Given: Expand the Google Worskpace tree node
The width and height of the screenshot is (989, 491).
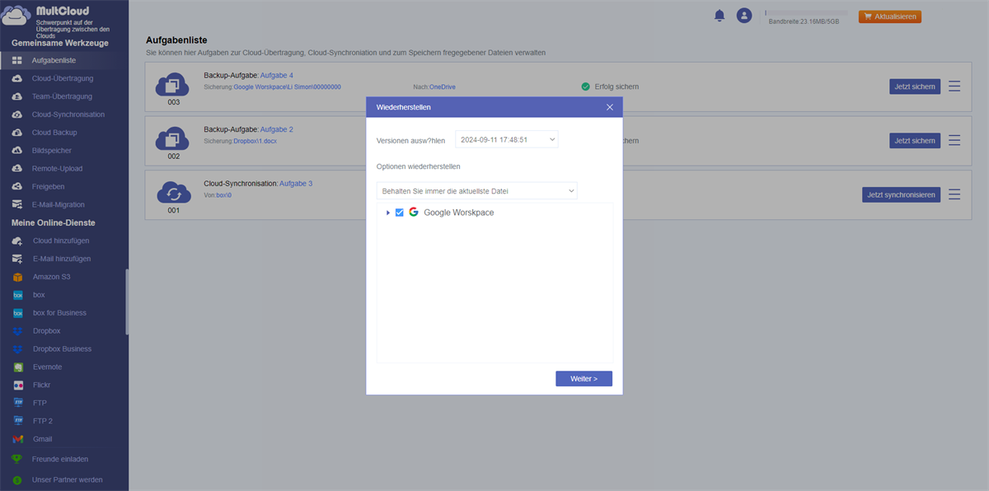Looking at the screenshot, I should 388,213.
